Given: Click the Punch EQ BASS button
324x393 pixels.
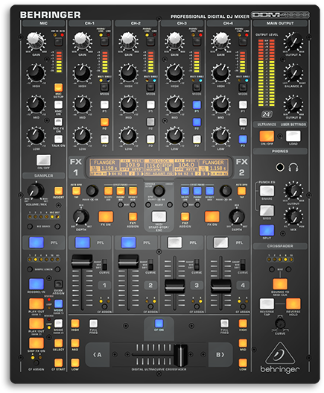Looking at the screenshot, I should coord(267,210).
